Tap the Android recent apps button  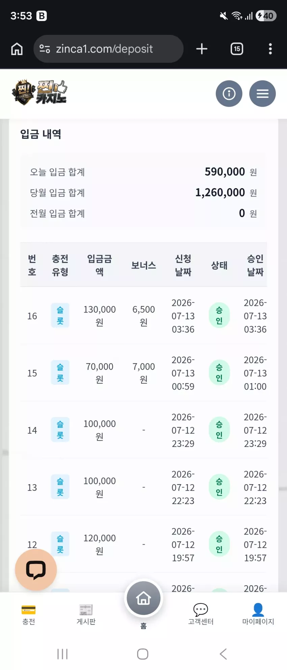62,654
